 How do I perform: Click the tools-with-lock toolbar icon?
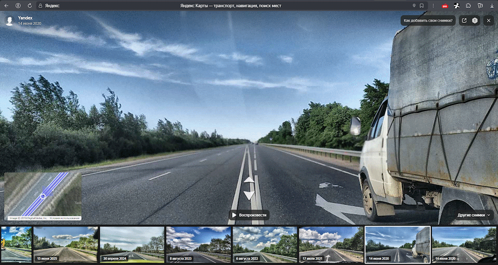480,5
